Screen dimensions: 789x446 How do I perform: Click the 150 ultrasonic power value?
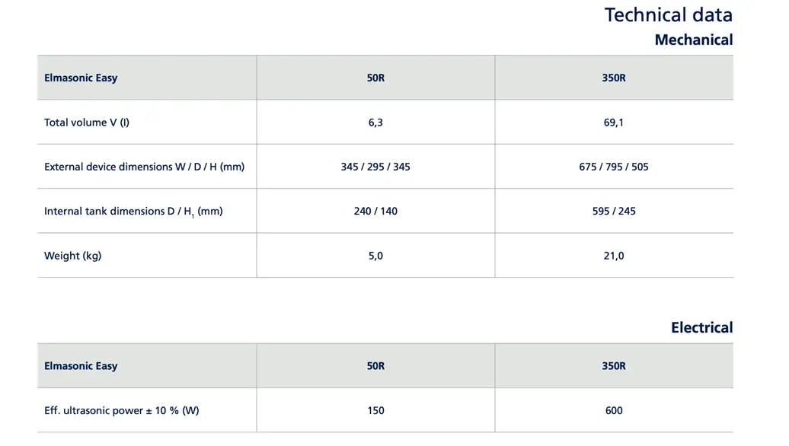(375, 411)
